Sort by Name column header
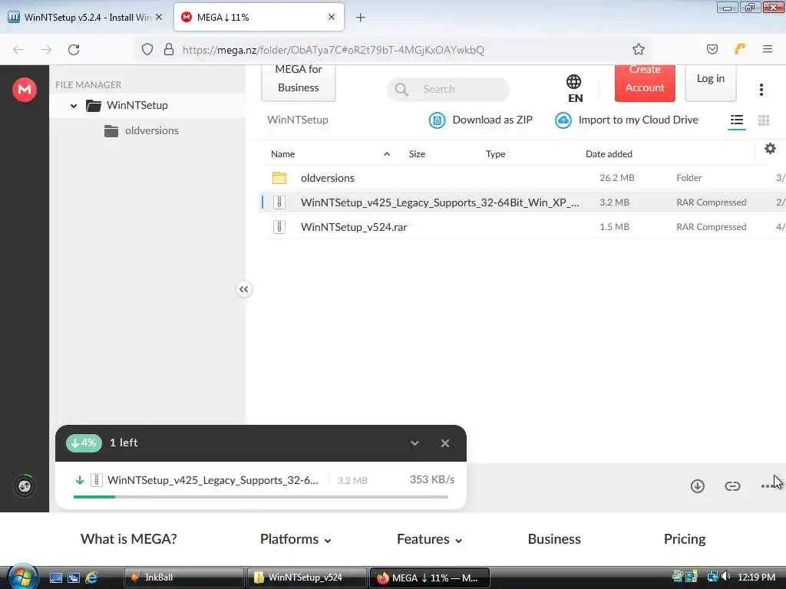The image size is (786, 589). [x=282, y=153]
